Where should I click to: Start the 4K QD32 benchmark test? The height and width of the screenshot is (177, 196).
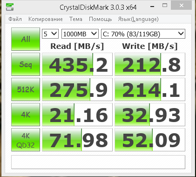tap(26, 140)
